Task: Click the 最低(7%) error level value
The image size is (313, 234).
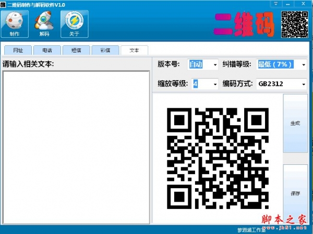Action: click(x=275, y=64)
